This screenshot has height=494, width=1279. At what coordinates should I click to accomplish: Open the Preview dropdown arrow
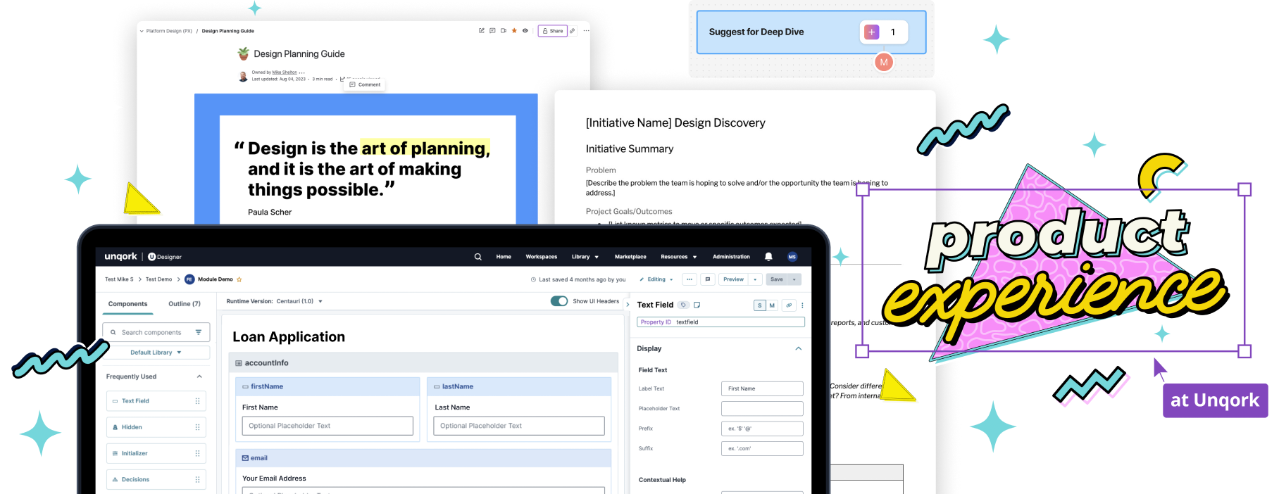pos(755,279)
